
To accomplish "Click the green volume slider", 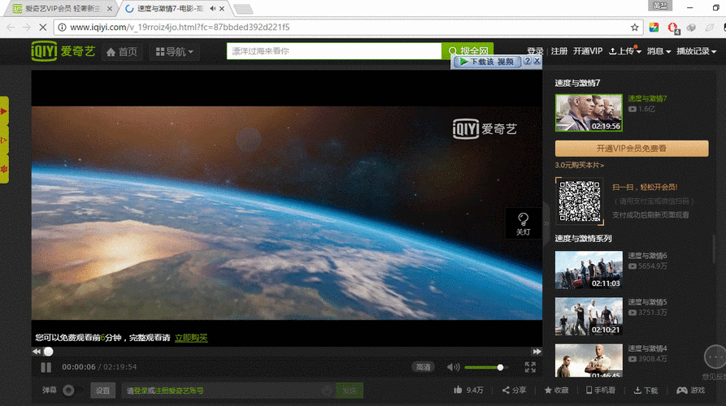I will point(485,367).
